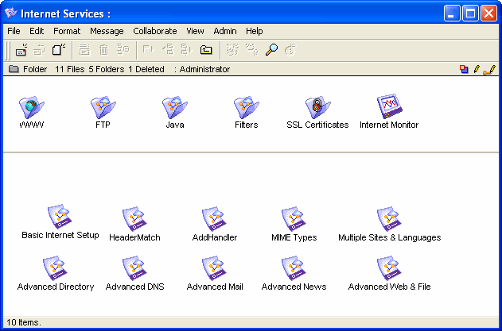Click the '10 Items.' status bar text
Image resolution: width=502 pixels, height=331 pixels.
(x=24, y=322)
